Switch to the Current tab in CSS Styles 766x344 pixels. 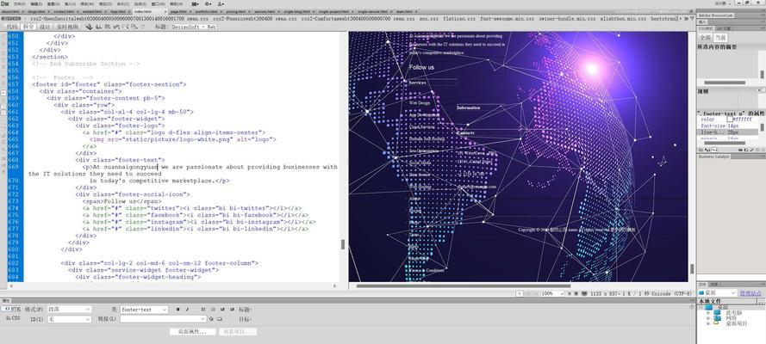[720, 38]
